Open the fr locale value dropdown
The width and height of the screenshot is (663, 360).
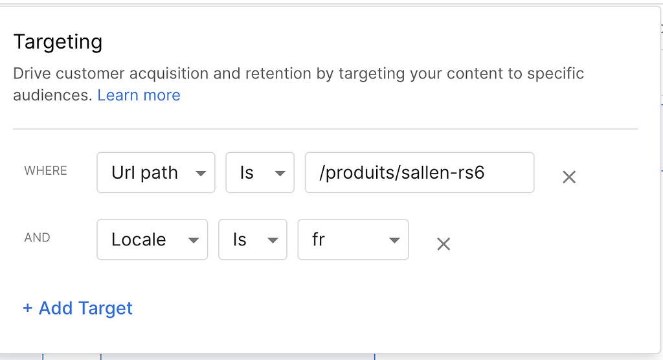click(x=353, y=240)
